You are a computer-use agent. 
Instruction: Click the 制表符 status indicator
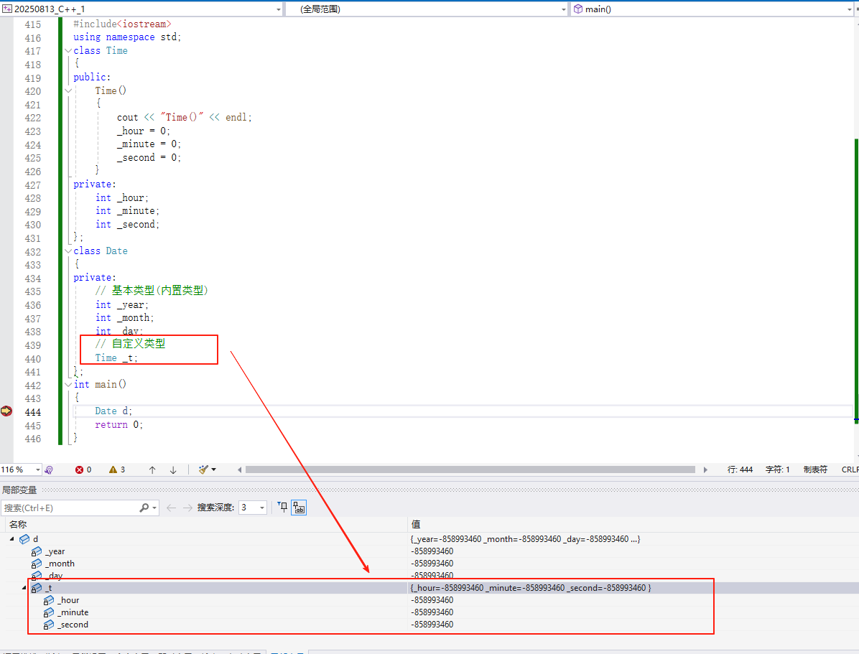pos(815,470)
